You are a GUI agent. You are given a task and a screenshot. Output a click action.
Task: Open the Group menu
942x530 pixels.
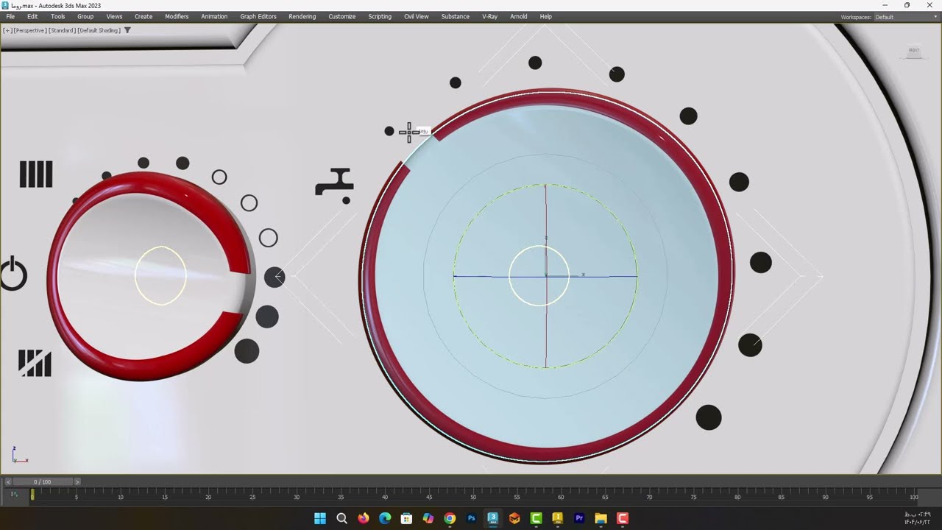85,16
